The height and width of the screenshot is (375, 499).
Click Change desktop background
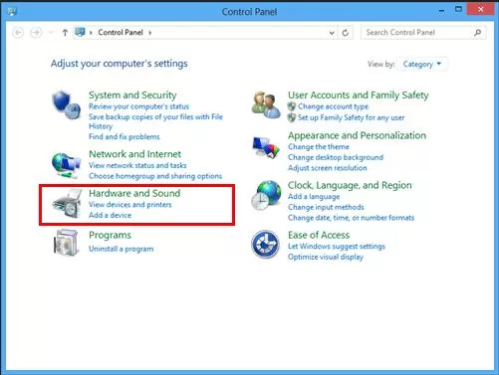[x=336, y=157]
